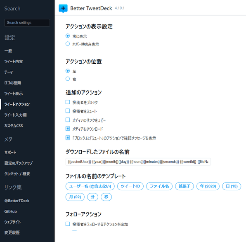Click the version number 4.10.1

pos(120,8)
